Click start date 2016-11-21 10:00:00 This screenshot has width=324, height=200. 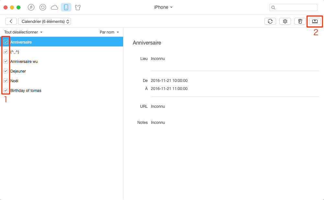click(x=169, y=80)
